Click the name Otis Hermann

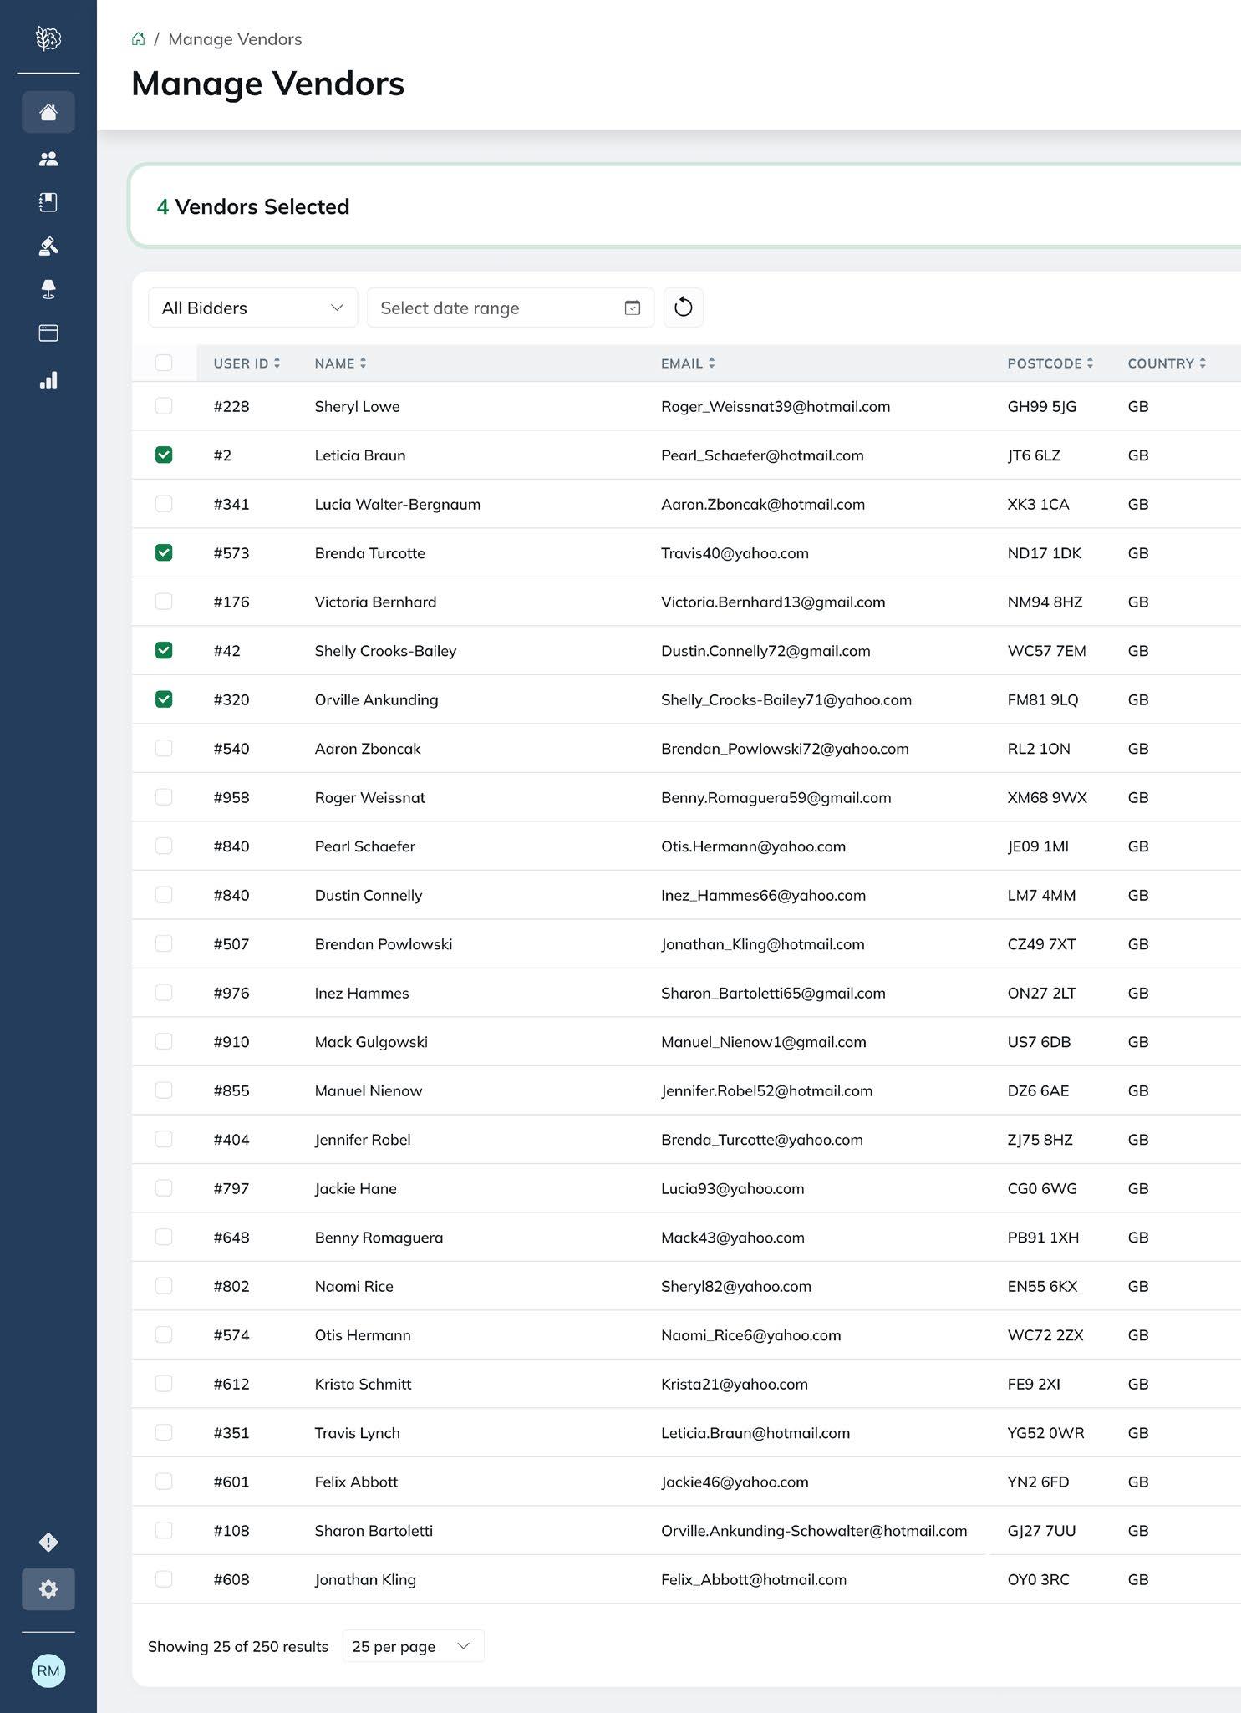coord(363,1335)
